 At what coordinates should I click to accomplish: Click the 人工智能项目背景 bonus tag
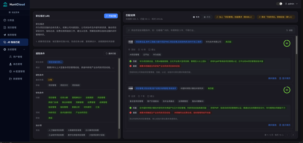(56, 130)
